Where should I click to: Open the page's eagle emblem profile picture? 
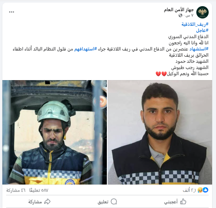pos(202,12)
